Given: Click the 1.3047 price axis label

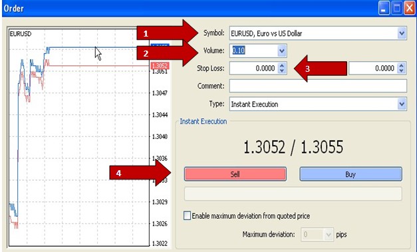Looking at the screenshot, I should [x=160, y=93].
